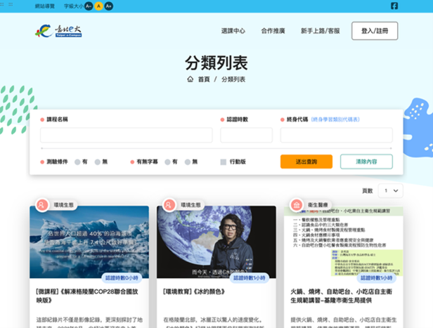Open 選課中心 menu

[233, 31]
